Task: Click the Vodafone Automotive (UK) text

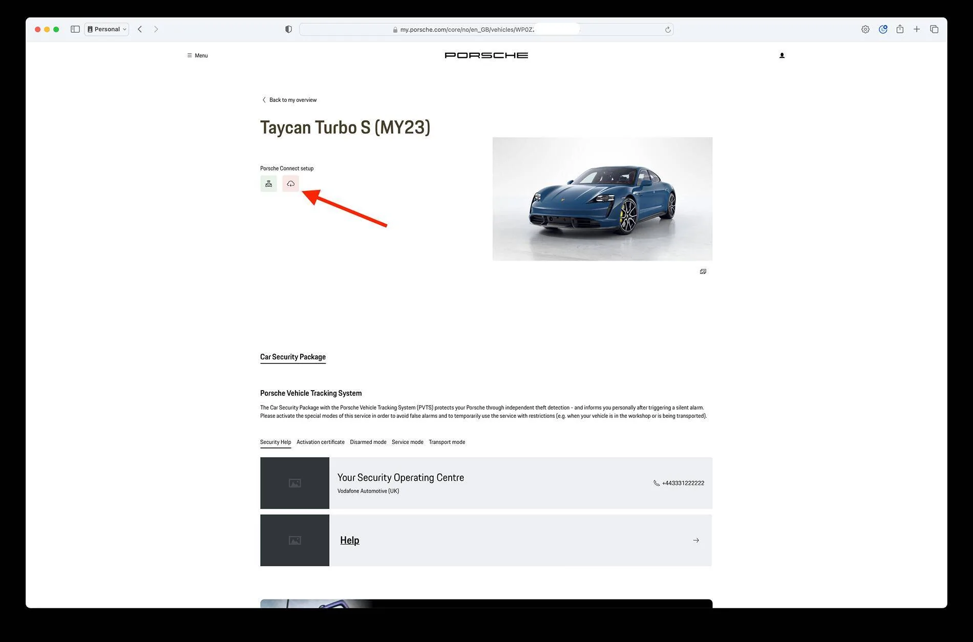Action: [x=368, y=491]
